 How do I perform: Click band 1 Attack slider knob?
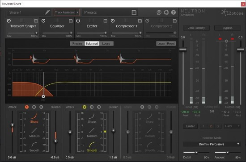pyautogui.click(x=12, y=125)
